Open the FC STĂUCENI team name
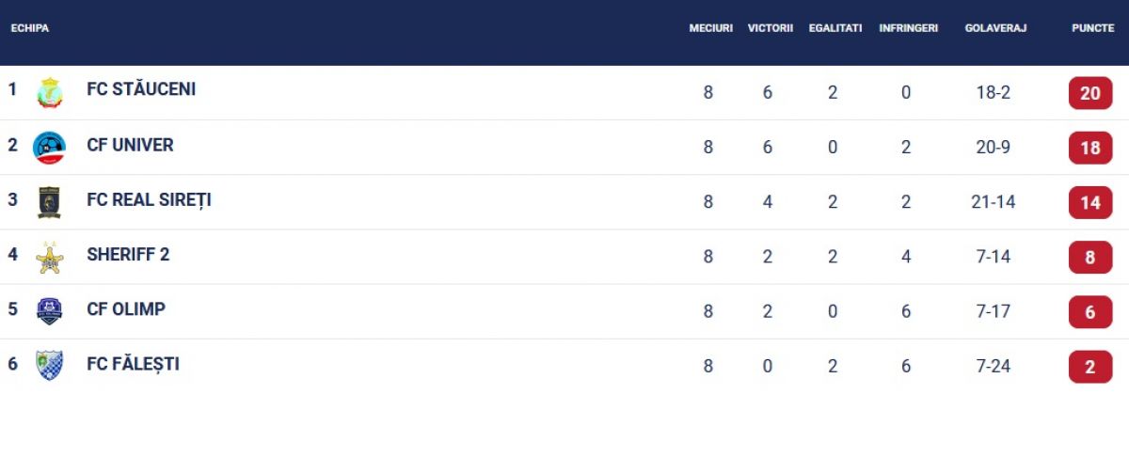The image size is (1129, 473). [141, 90]
